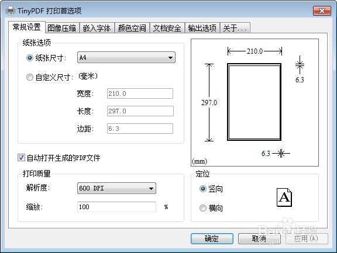This screenshot has width=337, height=253.
Task: Expand the 600 DPI resolution dropdown
Action: click(x=116, y=188)
